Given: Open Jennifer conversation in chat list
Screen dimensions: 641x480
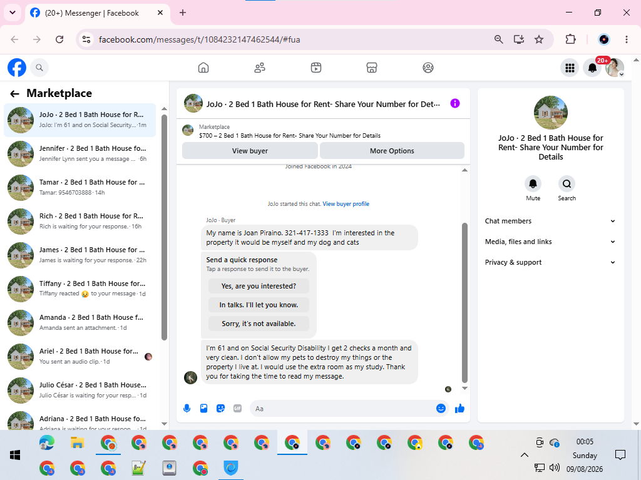Looking at the screenshot, I should 79,154.
